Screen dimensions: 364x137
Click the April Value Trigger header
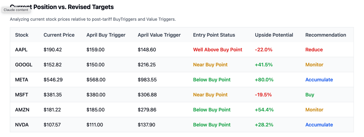[x=159, y=35]
